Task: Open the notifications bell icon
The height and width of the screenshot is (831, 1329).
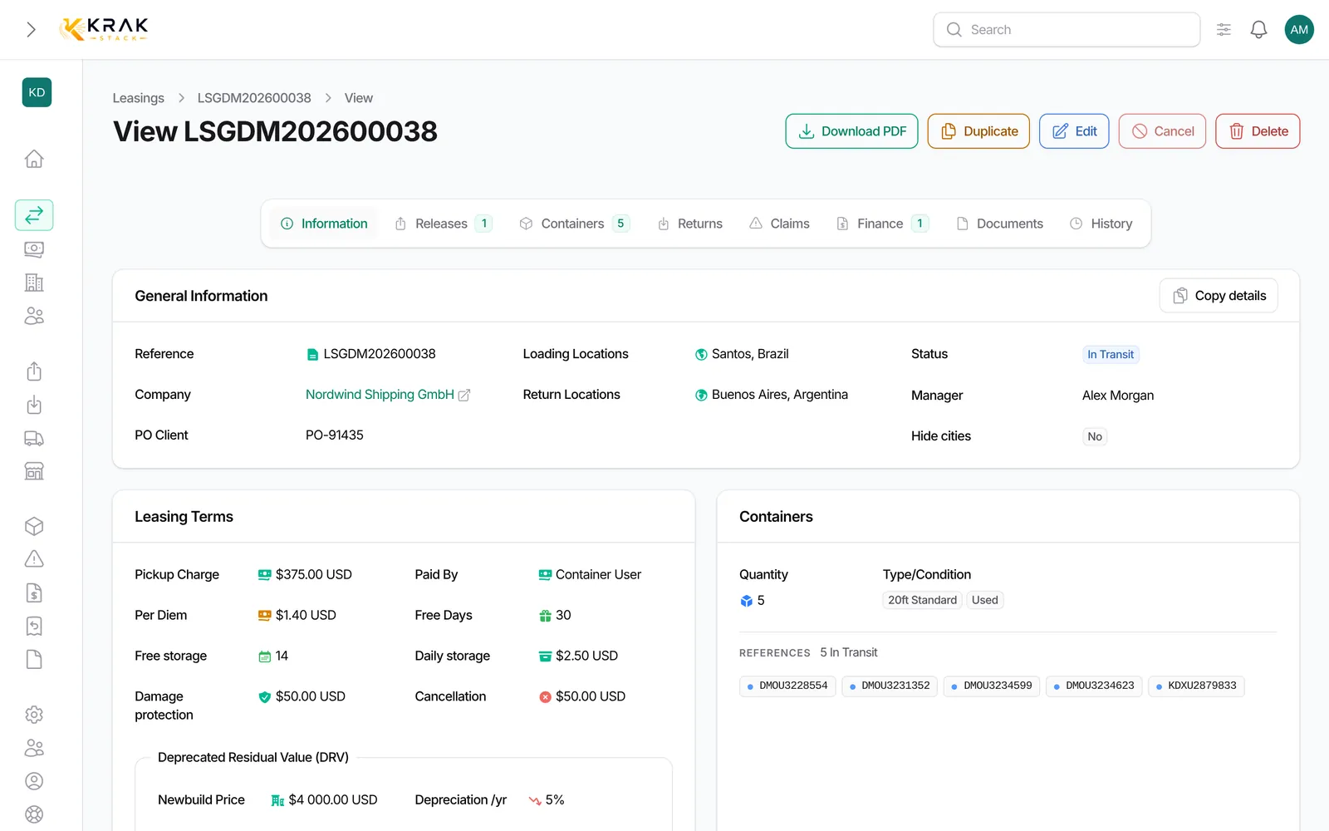Action: (x=1258, y=30)
